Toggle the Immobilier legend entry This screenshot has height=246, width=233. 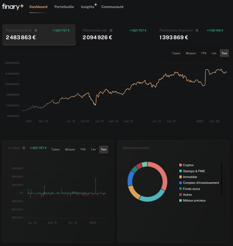click(189, 177)
